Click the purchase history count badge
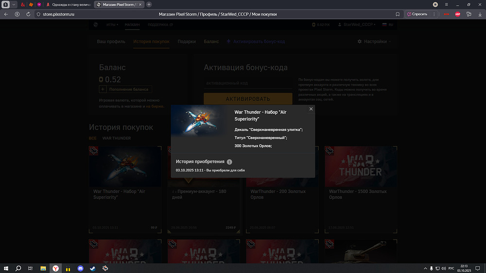Screen dimensions: 486x273 [x=229, y=162]
